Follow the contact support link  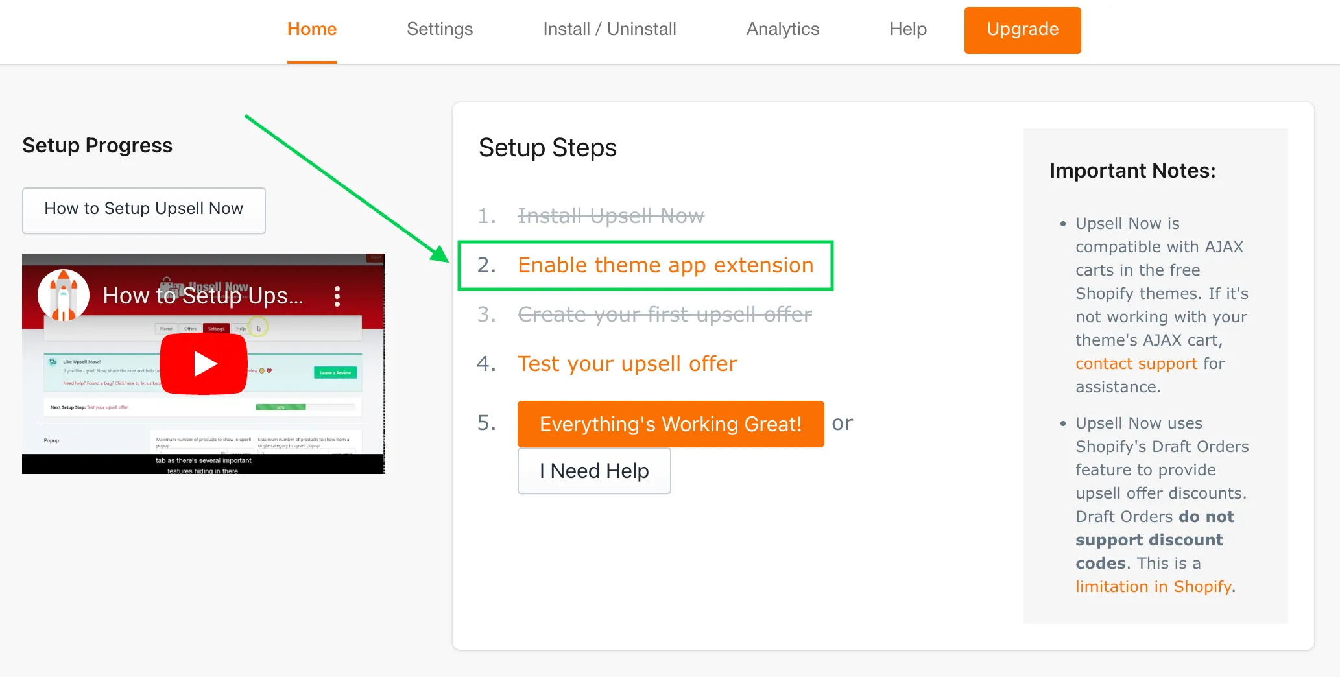pos(1136,364)
